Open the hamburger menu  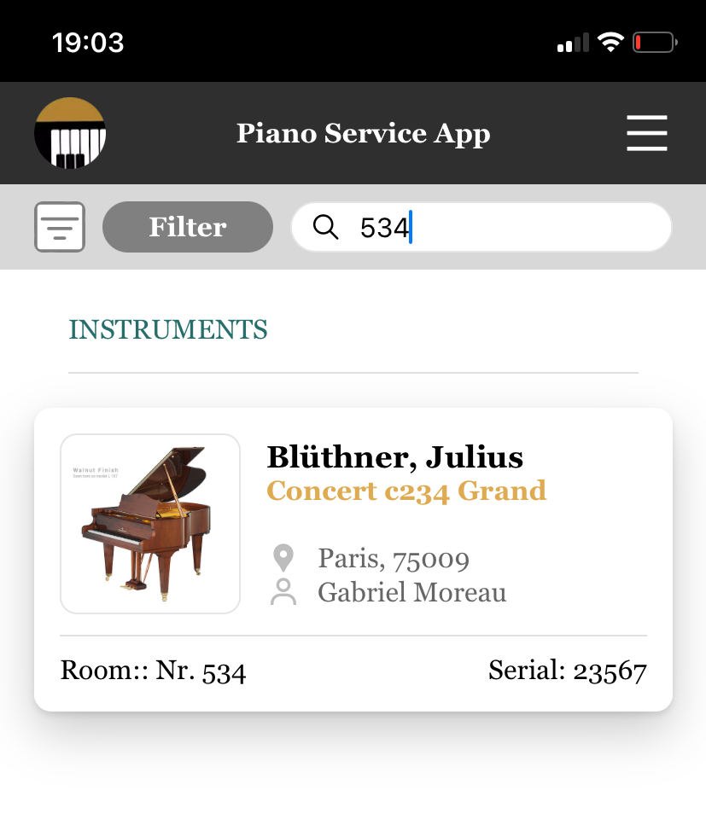[646, 133]
